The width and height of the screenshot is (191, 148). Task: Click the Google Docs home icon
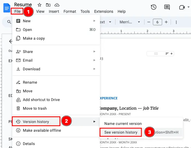pos(7,8)
